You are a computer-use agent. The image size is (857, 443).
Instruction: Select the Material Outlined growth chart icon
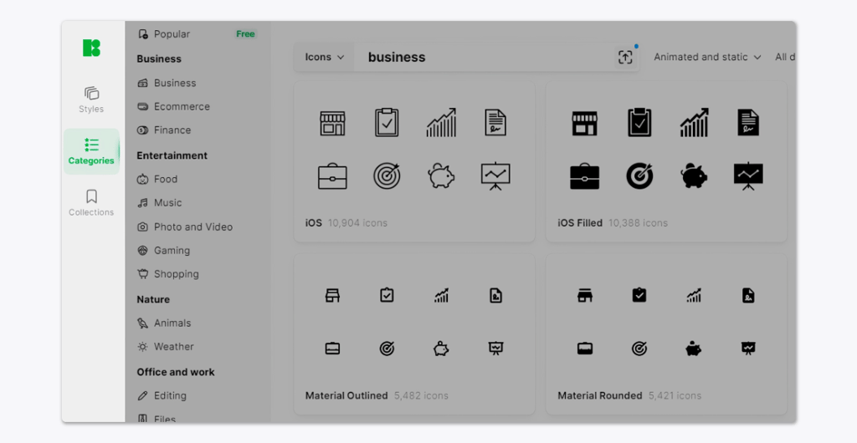[x=441, y=295]
